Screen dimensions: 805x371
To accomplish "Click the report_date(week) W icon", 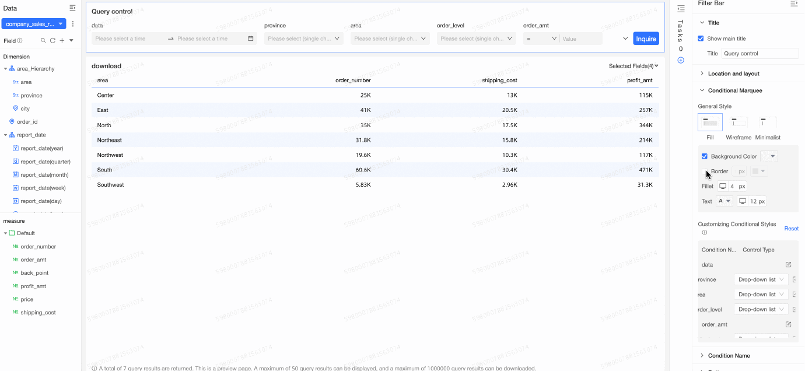I will 16,188.
